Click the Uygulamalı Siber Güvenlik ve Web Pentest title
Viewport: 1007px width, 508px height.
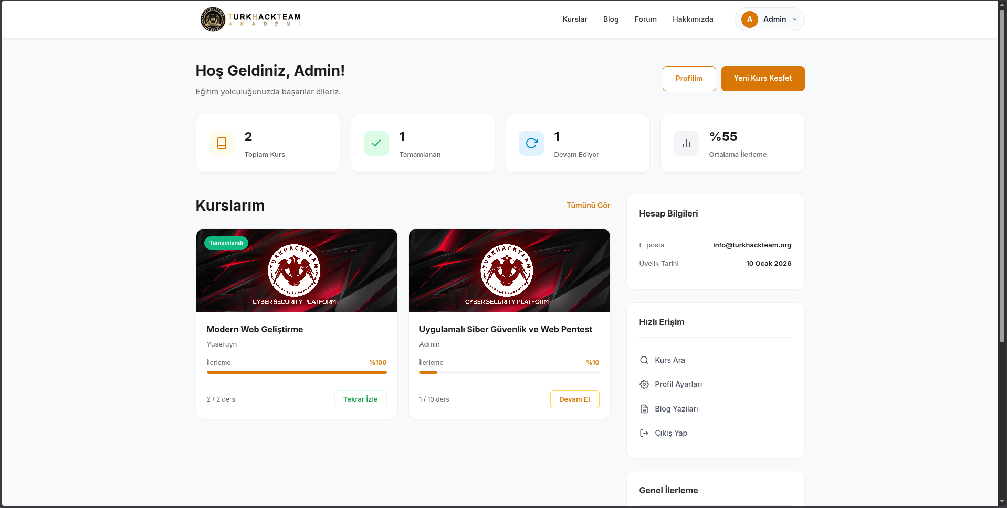pyautogui.click(x=506, y=329)
